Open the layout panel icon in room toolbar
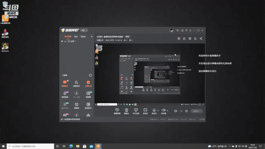 click(x=190, y=38)
